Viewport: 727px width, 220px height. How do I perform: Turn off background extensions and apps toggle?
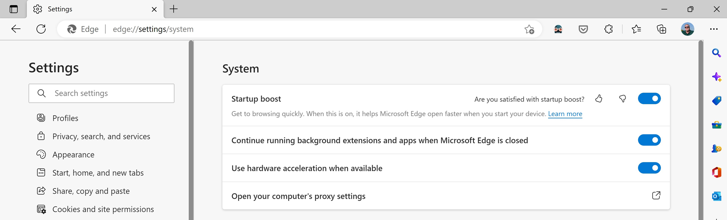click(x=649, y=140)
